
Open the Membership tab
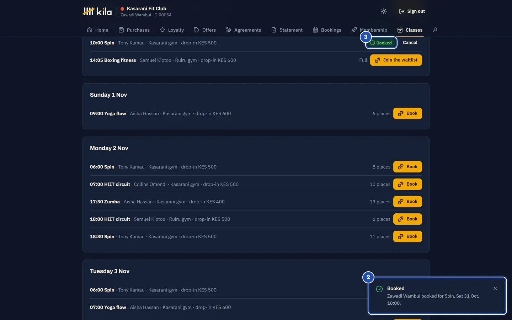point(369,30)
